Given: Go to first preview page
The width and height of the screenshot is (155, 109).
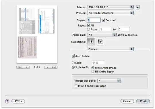Looking at the screenshot, I should click(20, 67).
